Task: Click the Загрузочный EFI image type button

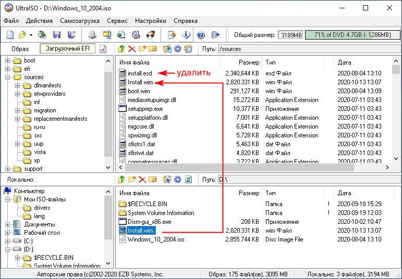Action: coord(68,48)
